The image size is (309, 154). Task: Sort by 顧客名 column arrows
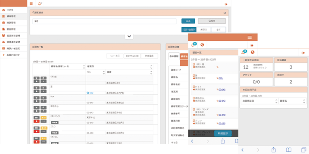tap(84, 66)
